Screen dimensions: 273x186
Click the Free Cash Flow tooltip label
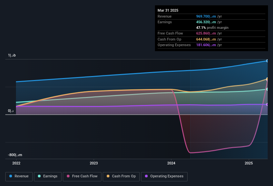(x=170, y=33)
